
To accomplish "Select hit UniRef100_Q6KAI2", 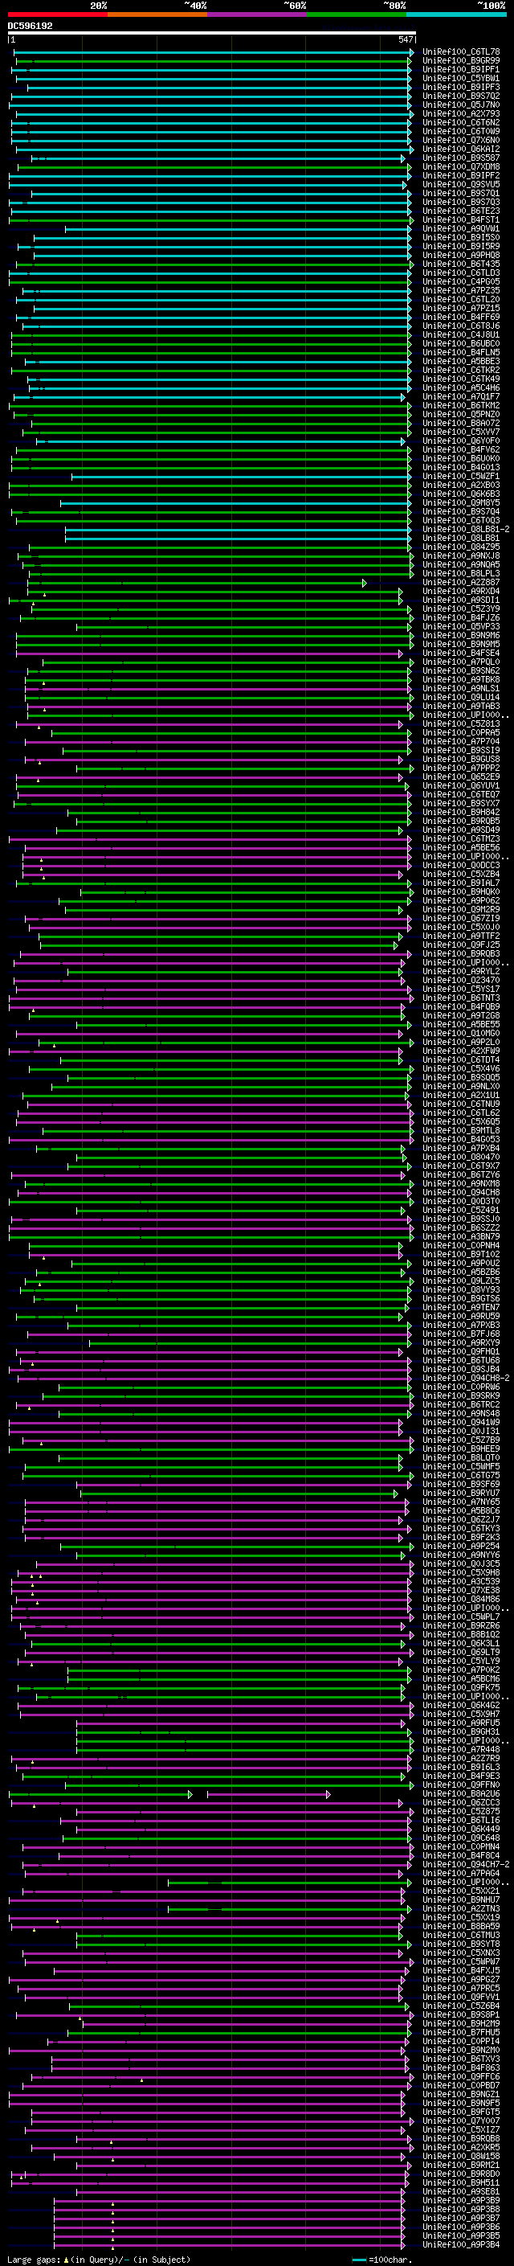I will click(x=461, y=150).
